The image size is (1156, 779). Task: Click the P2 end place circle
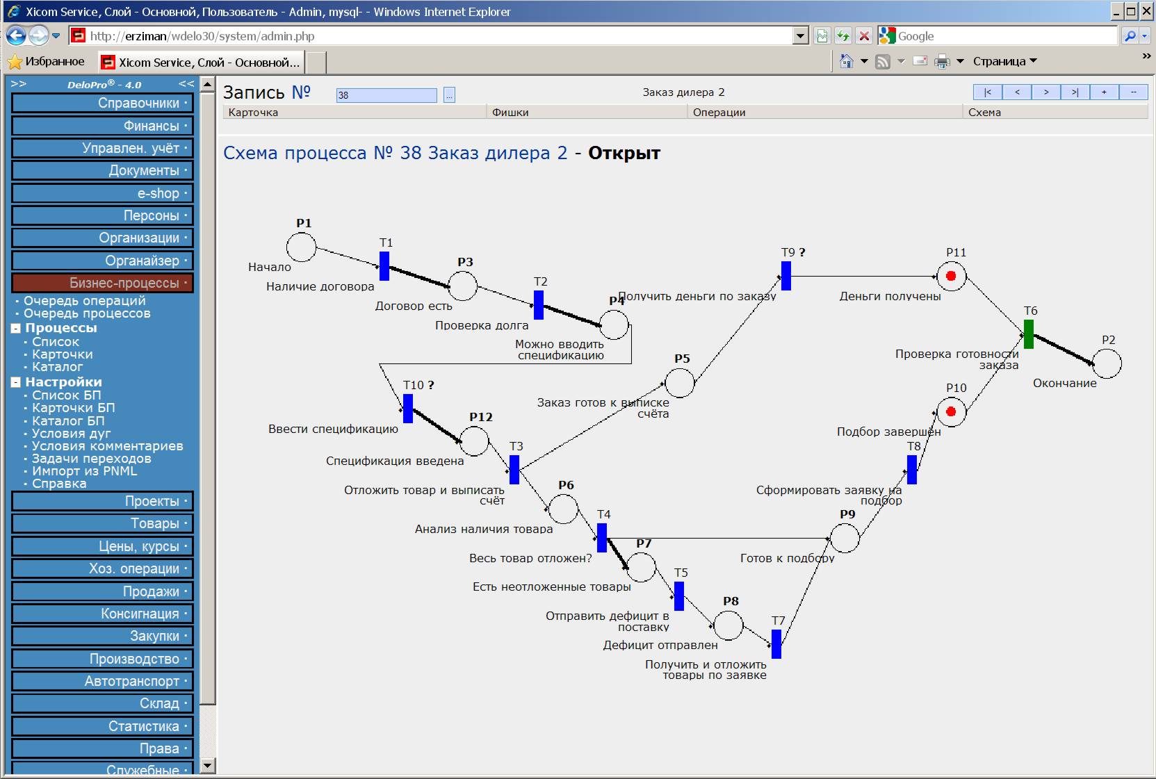pyautogui.click(x=1107, y=363)
